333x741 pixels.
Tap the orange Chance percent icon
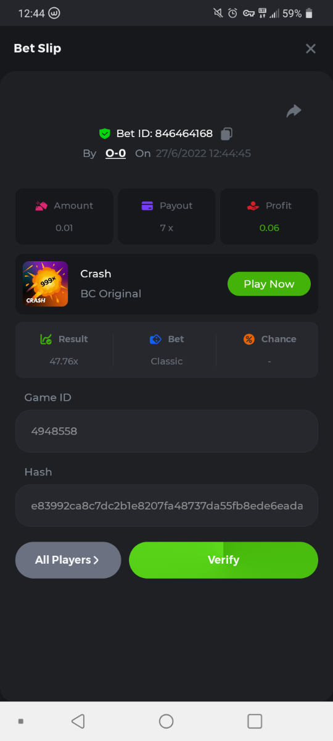pyautogui.click(x=249, y=339)
